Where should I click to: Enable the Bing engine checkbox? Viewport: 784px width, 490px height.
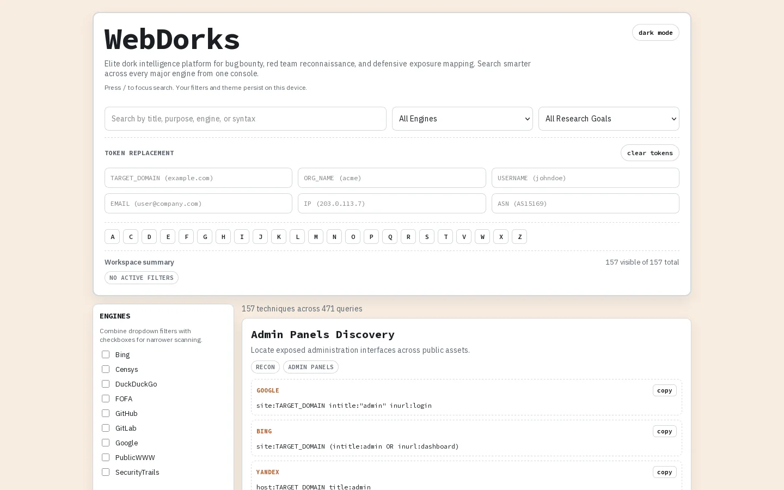(x=106, y=354)
